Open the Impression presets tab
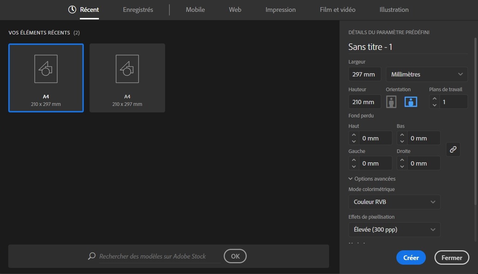Image resolution: width=478 pixels, height=274 pixels. pos(281,10)
